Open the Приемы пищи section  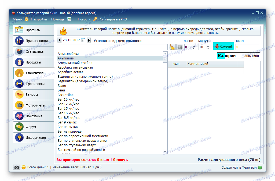(34, 41)
